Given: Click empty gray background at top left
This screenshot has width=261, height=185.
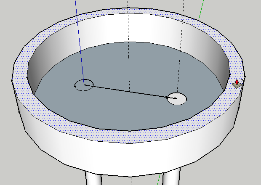Looking at the screenshot, I should tap(25, 17).
